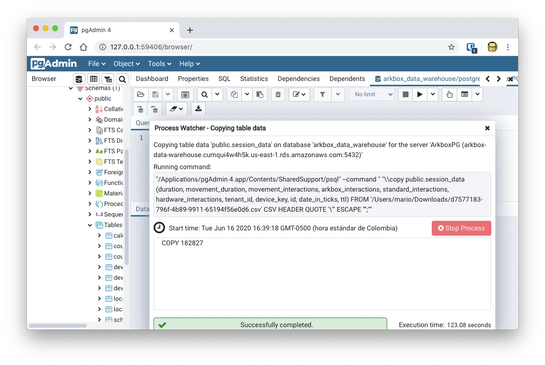Click the download CSV icon
This screenshot has height=365, width=545.
[199, 109]
